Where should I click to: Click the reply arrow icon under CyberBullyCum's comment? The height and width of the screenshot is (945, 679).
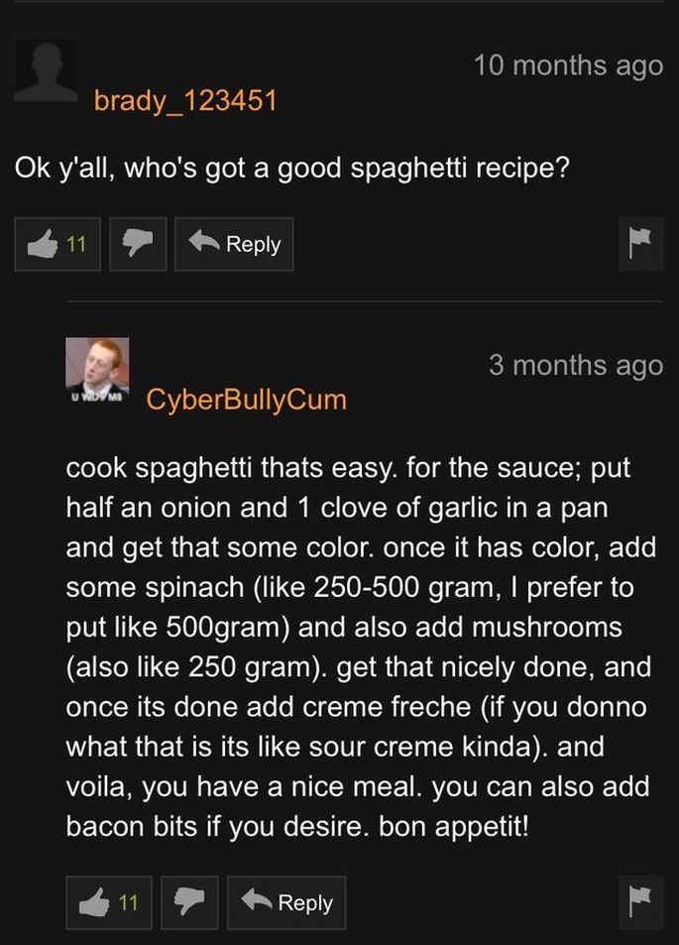pos(256,901)
